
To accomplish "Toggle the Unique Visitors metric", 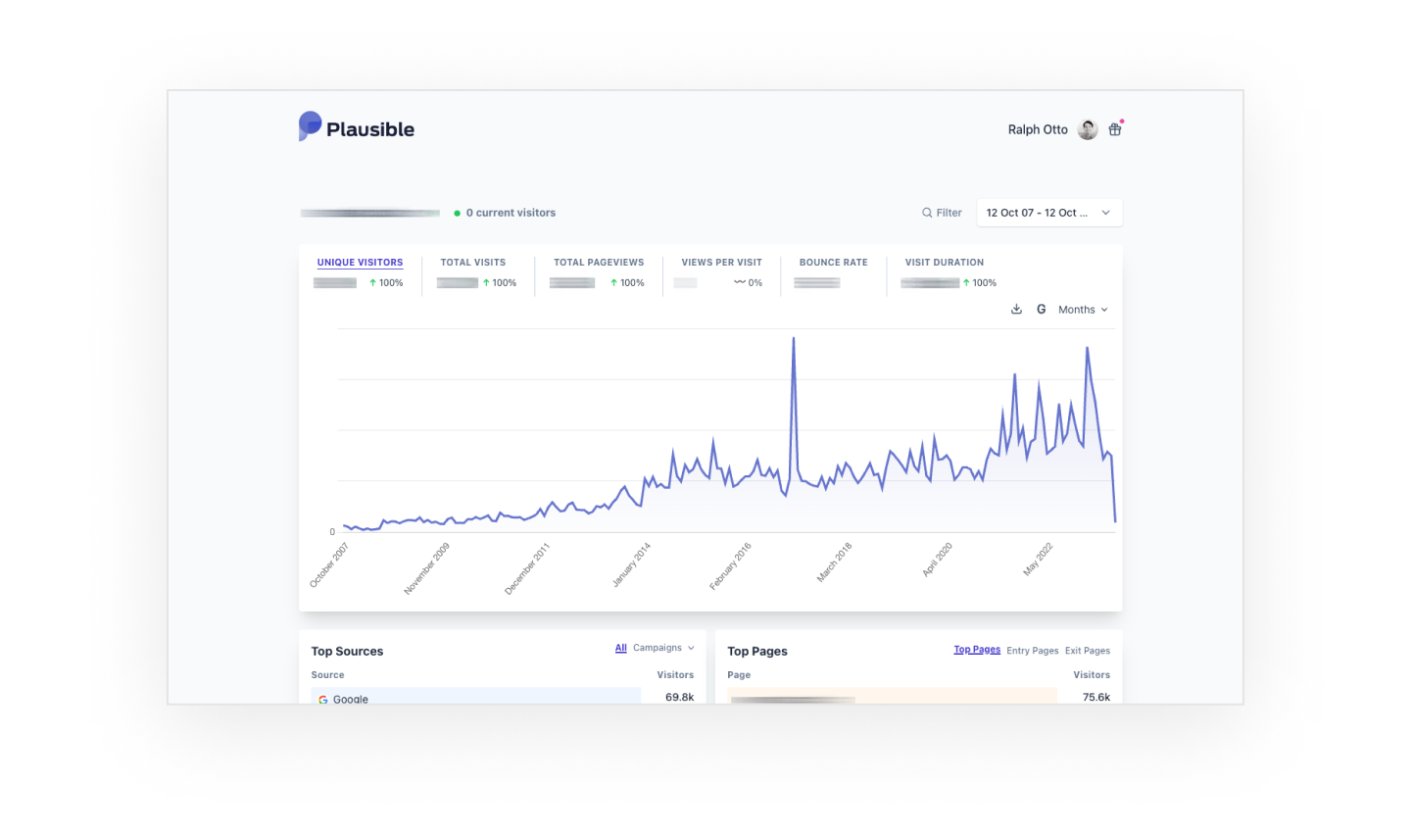I will coord(360,263).
